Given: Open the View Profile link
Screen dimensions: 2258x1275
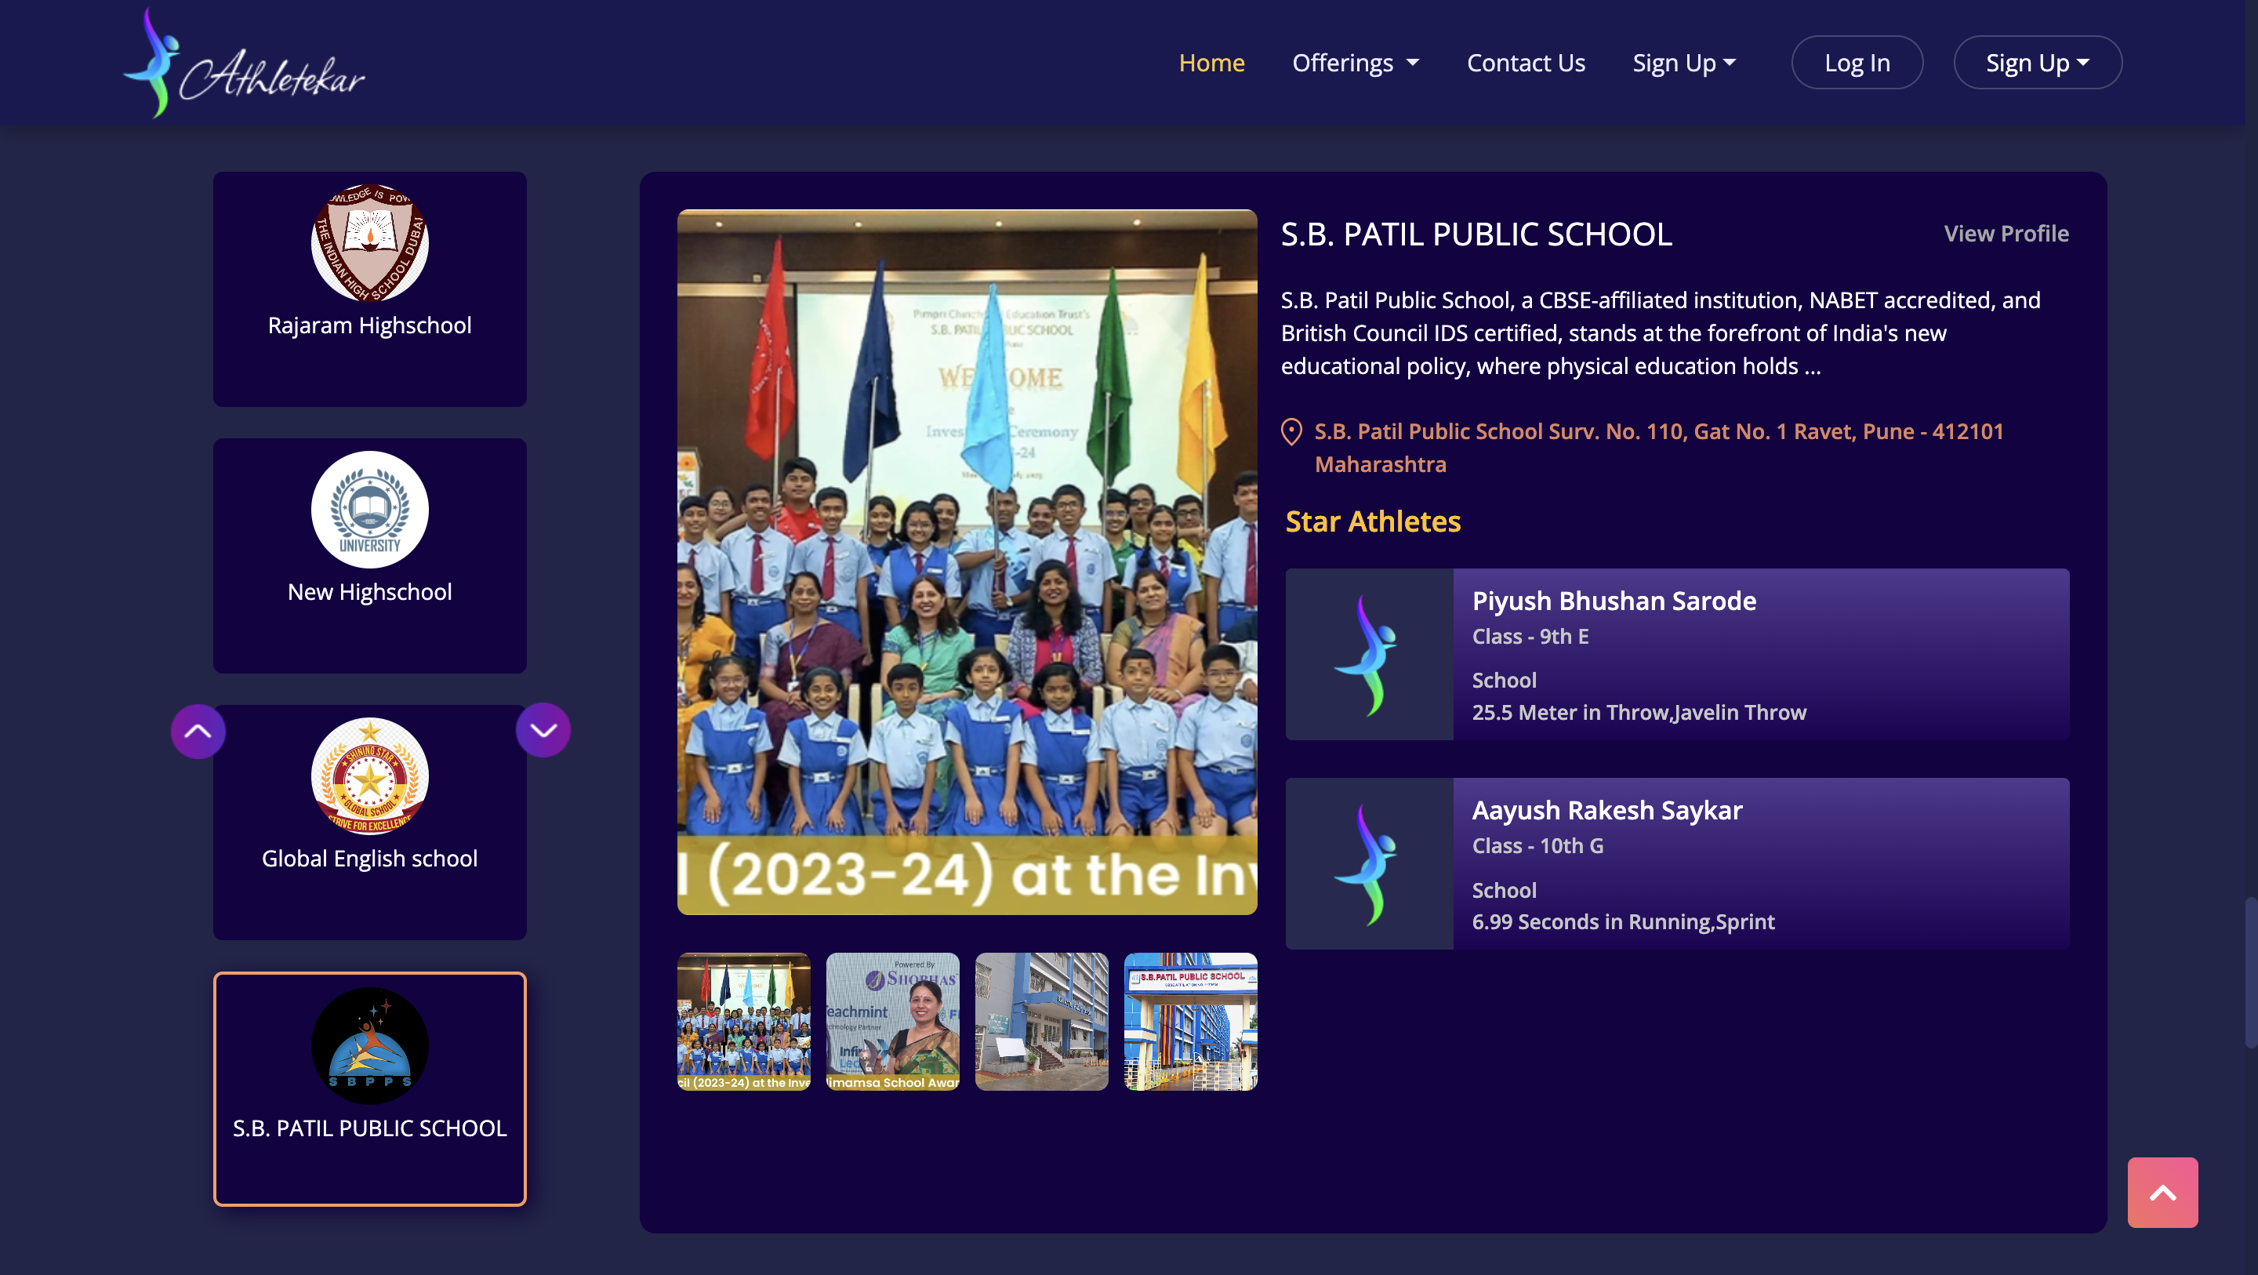Looking at the screenshot, I should [x=2006, y=233].
